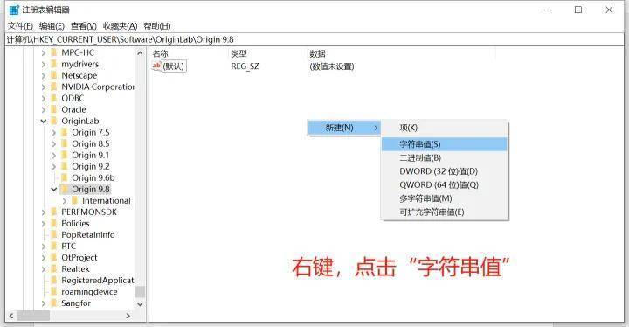Open the 收藏夹(A) menu
The width and height of the screenshot is (629, 327).
[x=120, y=26]
